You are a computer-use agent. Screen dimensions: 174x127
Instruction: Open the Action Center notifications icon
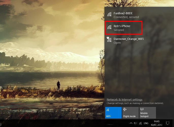click(x=167, y=123)
